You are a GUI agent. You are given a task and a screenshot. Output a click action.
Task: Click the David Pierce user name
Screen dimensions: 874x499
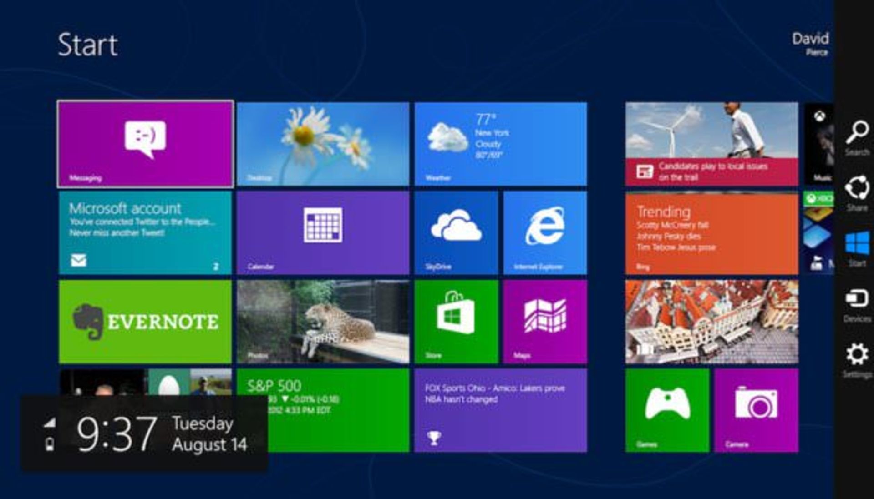click(x=810, y=44)
